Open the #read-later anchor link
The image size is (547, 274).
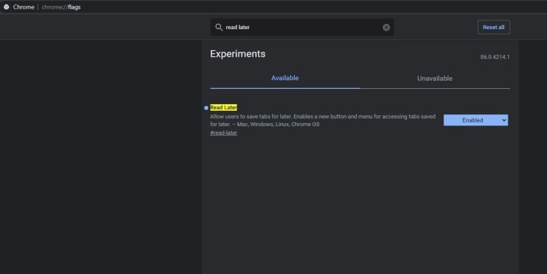[224, 133]
